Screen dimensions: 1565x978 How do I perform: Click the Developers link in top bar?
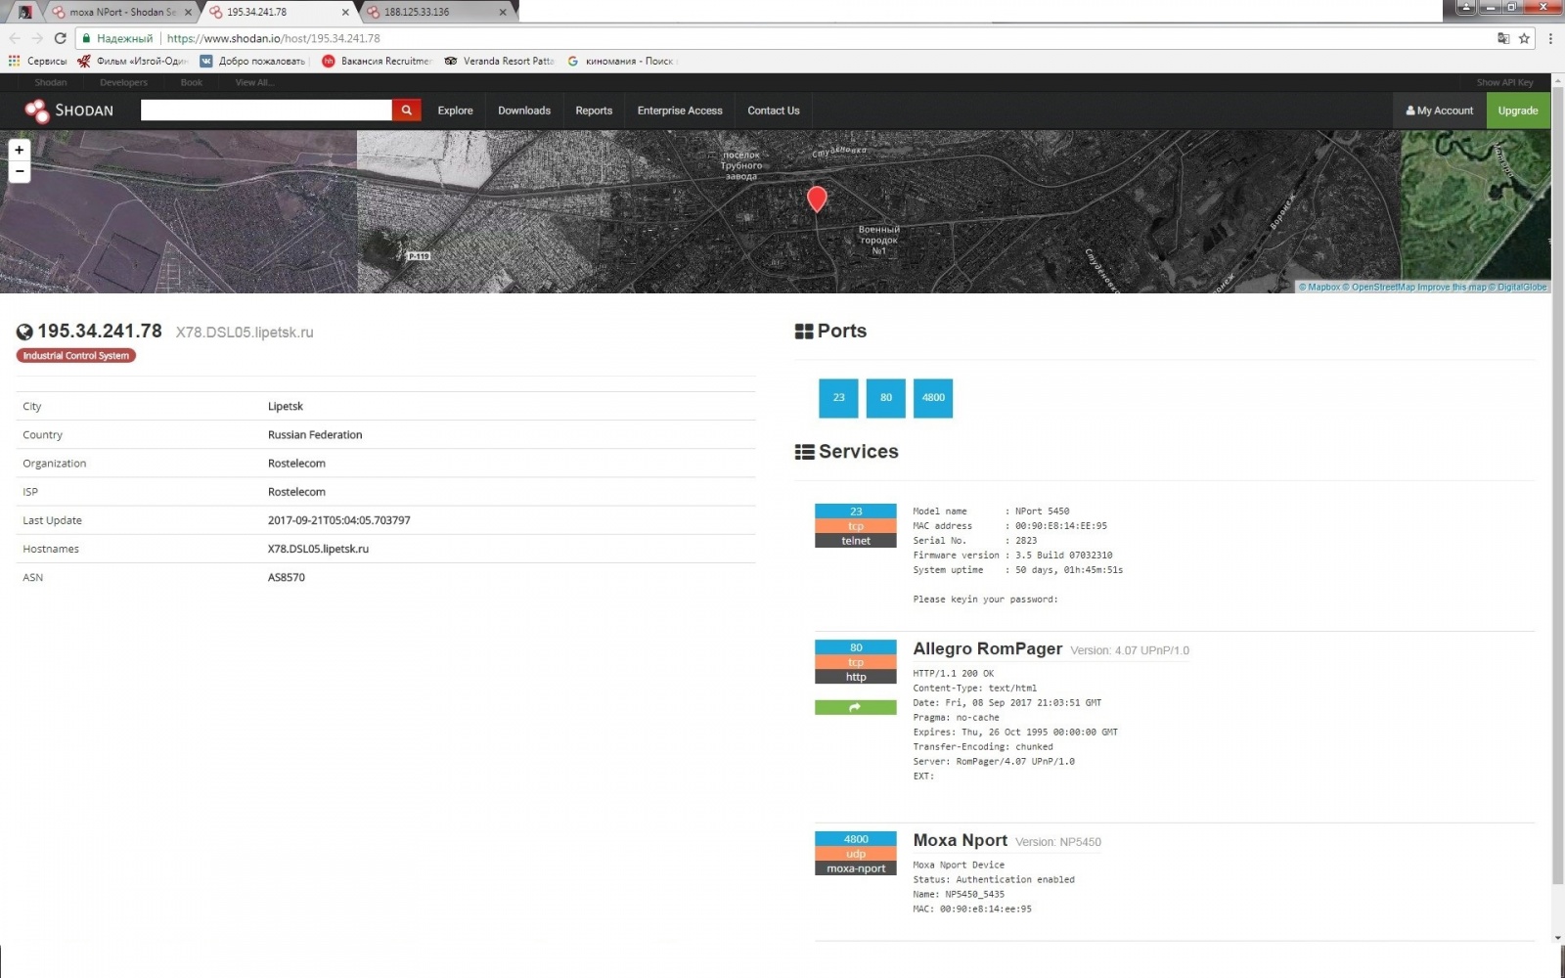pyautogui.click(x=123, y=82)
